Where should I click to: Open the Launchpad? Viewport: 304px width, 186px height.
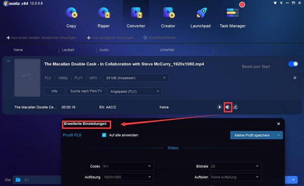(x=201, y=17)
